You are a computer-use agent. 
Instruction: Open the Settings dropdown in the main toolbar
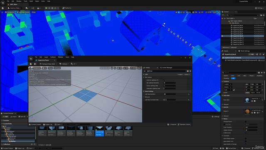259,8
